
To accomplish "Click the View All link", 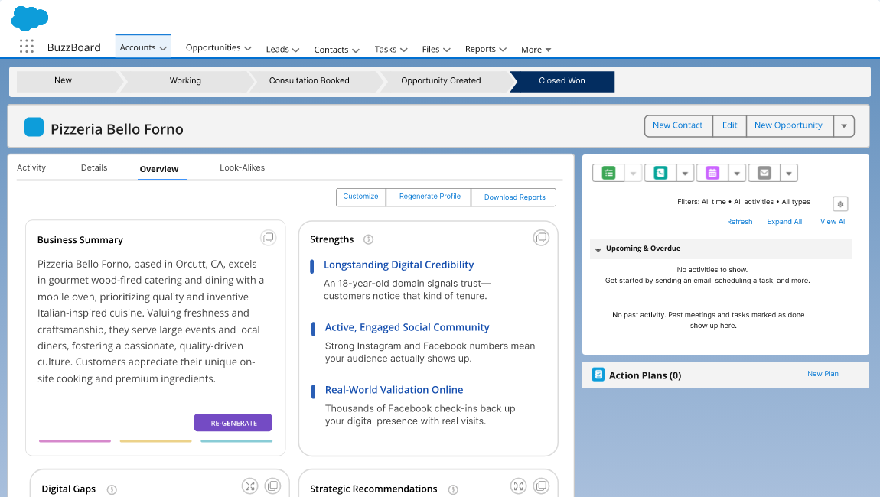I will [x=833, y=222].
